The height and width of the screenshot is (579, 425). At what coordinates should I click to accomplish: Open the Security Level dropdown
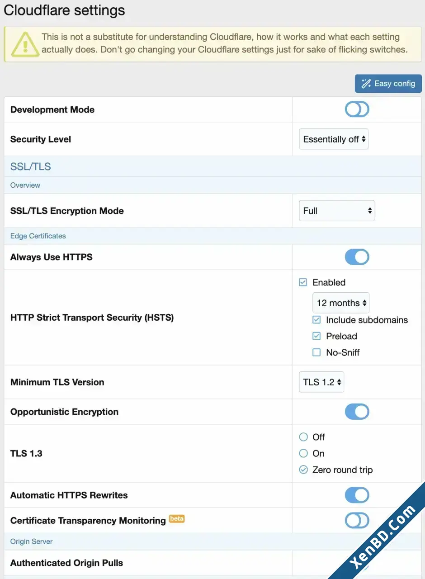click(x=334, y=139)
